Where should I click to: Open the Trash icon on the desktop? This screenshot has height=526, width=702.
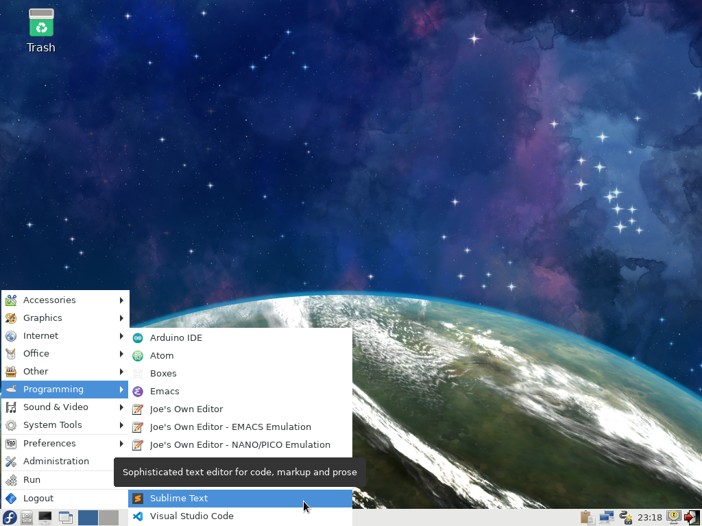(41, 30)
